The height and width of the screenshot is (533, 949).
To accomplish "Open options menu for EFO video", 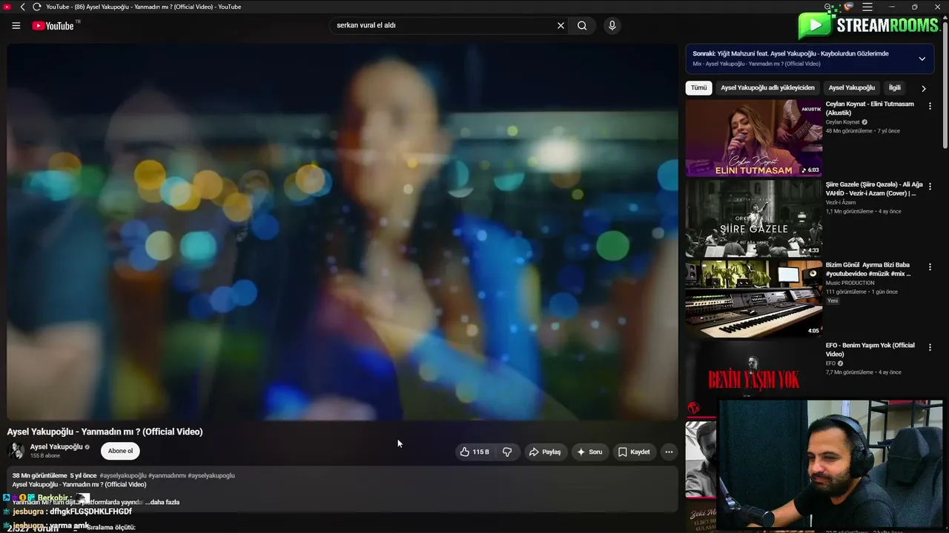I will coord(930,347).
